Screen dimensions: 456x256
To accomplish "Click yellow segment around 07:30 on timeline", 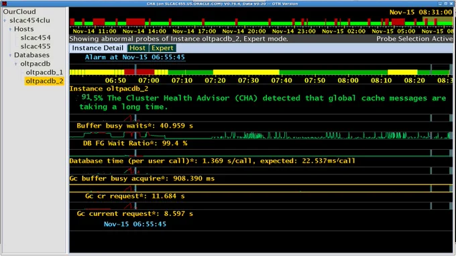I will 246,72.
